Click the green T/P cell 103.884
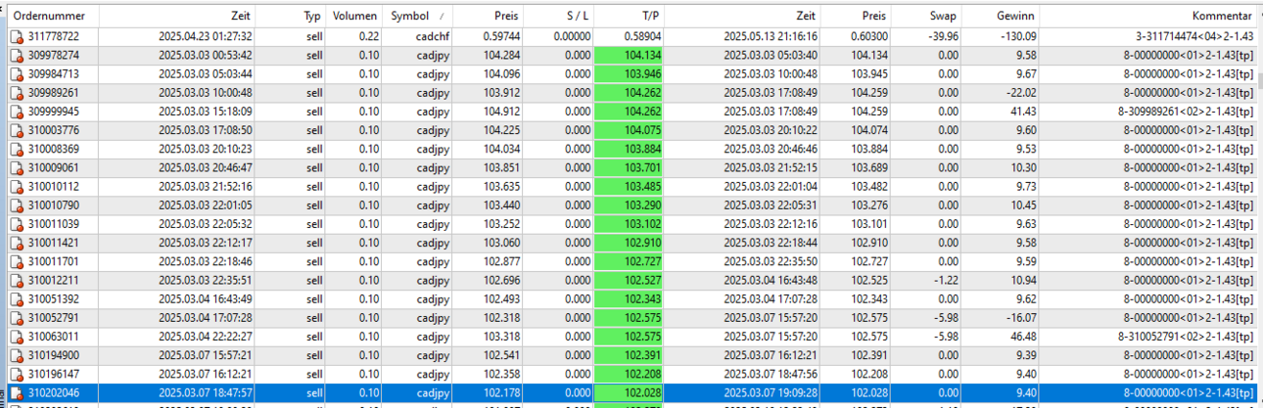This screenshot has width=1263, height=408. point(630,149)
